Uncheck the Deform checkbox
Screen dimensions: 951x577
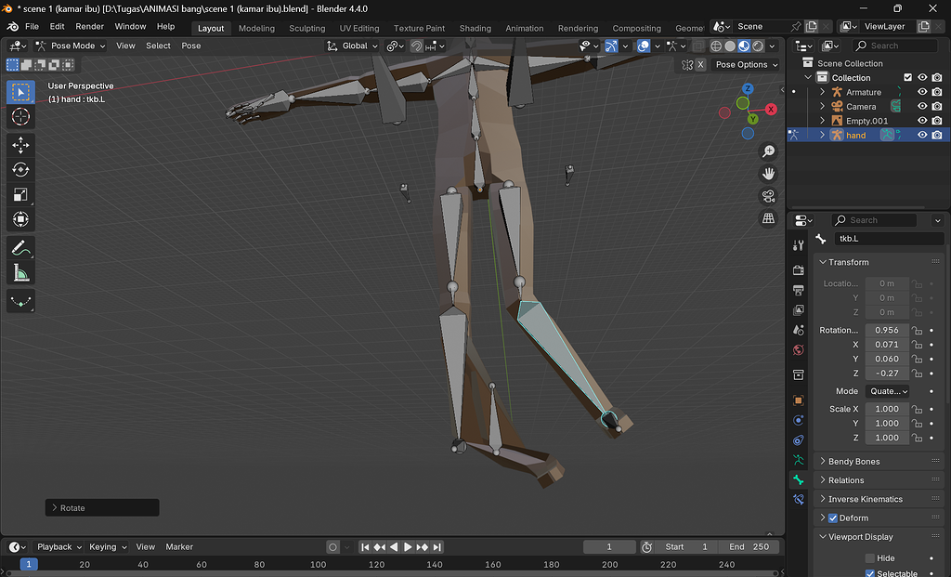[833, 518]
